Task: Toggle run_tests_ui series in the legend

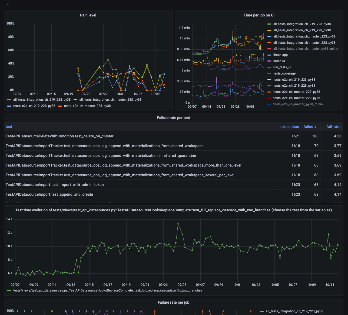Action: [x=282, y=67]
